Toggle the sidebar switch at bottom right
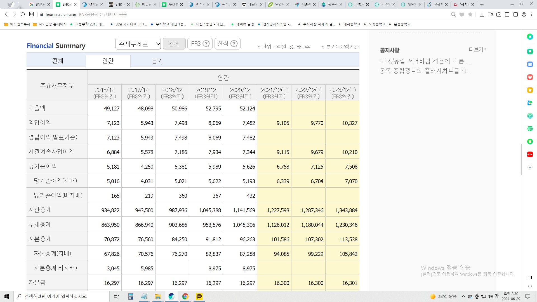 (x=530, y=278)
